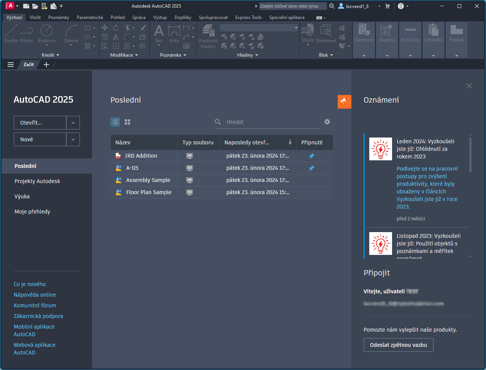Viewport: 486px width, 370px height.
Task: Open the AutoCAD application menu logo button
Action: [x=10, y=6]
